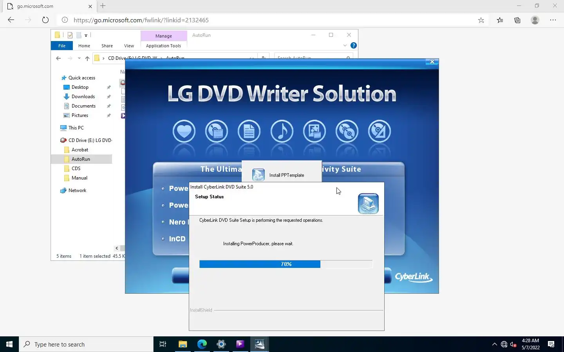Open Microsoft Edge from taskbar

pyautogui.click(x=202, y=344)
